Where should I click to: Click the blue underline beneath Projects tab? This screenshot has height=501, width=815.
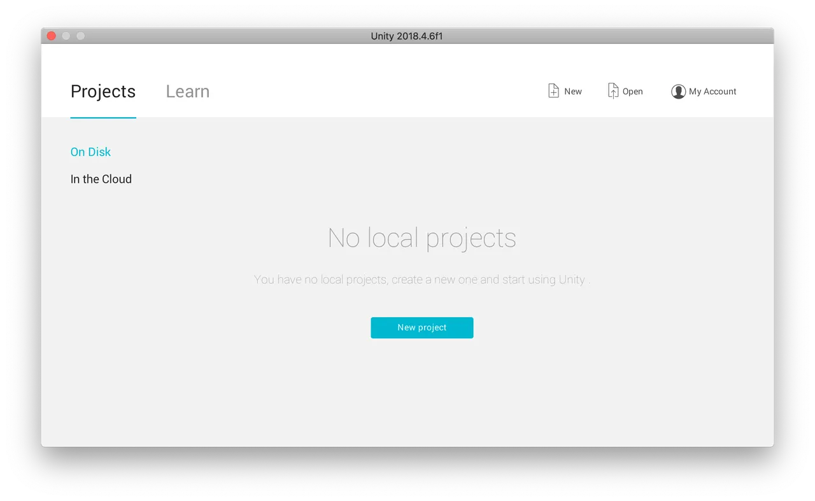[x=103, y=117]
